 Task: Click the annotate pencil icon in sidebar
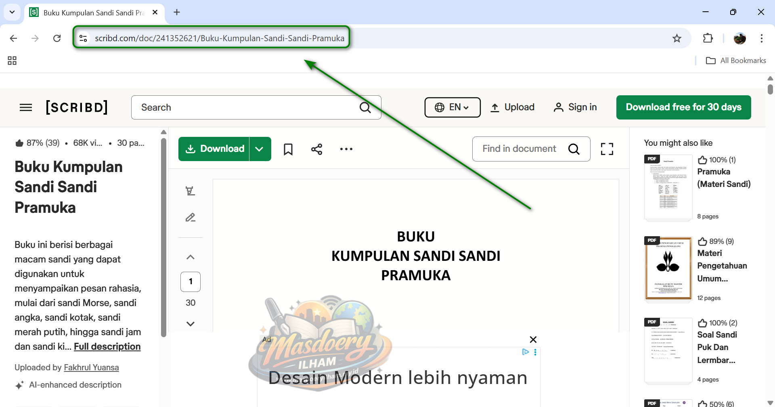(x=190, y=218)
